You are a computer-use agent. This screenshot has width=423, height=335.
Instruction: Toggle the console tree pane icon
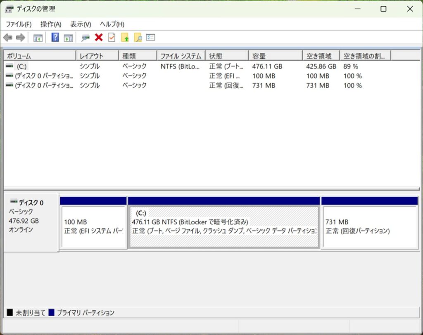point(38,38)
